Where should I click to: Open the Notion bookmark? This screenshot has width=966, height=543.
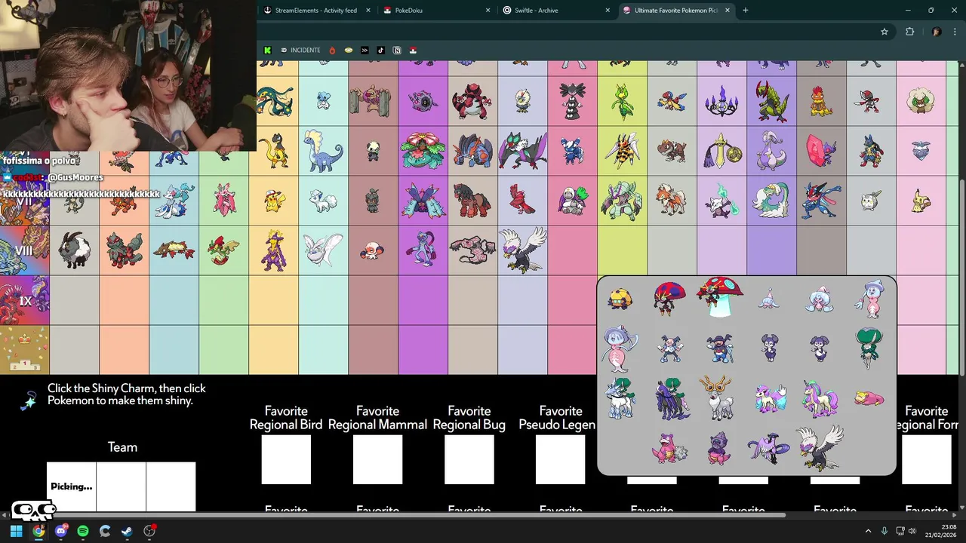pos(397,51)
